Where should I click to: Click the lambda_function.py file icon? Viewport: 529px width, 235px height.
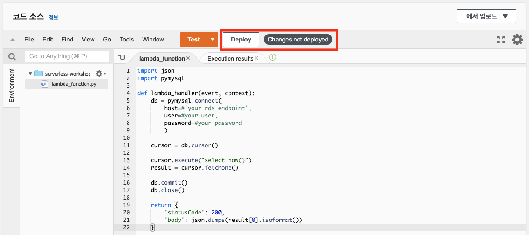pos(44,84)
